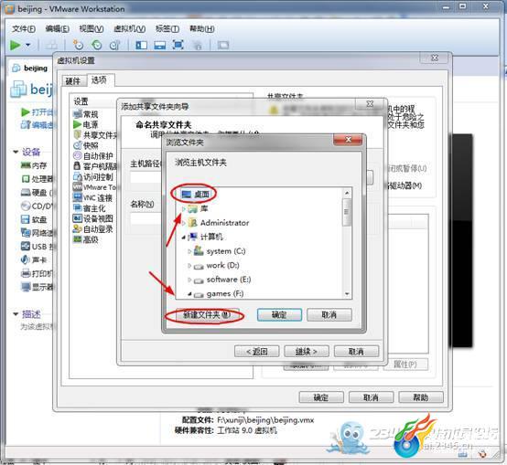Select 常规 in the settings list

pos(86,114)
